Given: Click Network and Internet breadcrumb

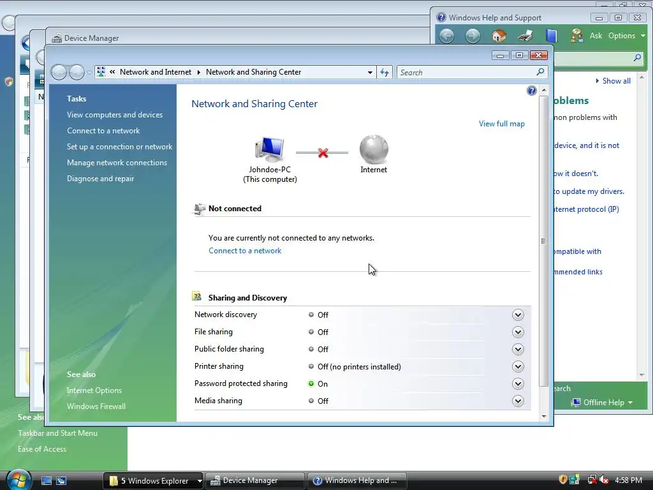Looking at the screenshot, I should [x=156, y=72].
